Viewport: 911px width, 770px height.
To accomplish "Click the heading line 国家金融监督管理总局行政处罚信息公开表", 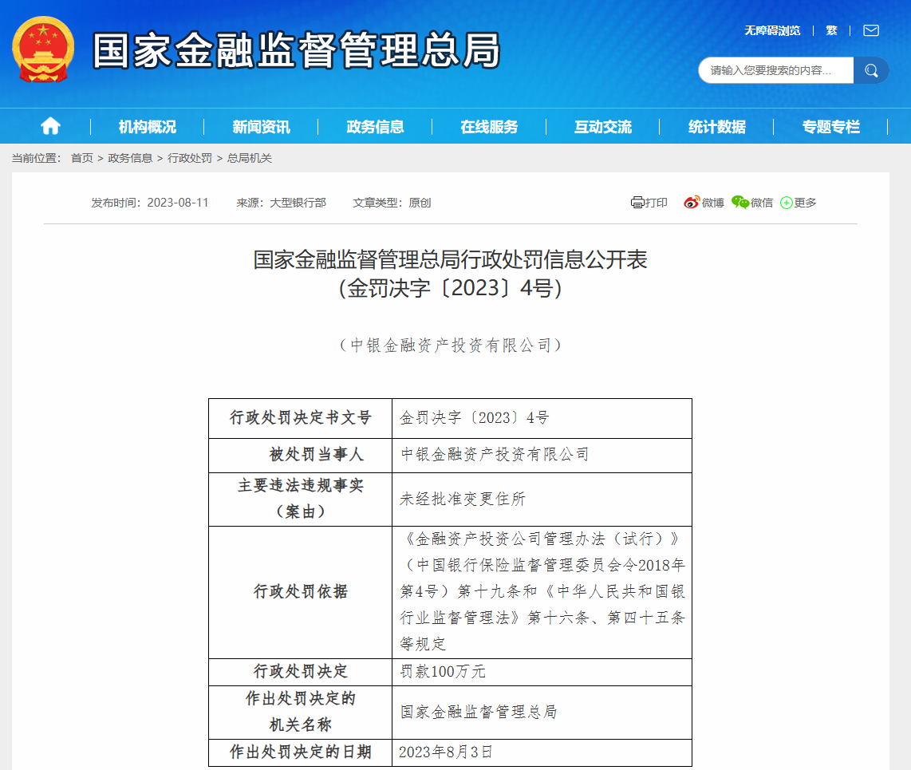I will [x=450, y=259].
